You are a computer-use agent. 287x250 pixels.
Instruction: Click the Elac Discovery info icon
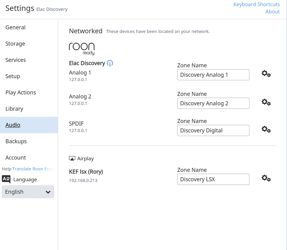click(110, 63)
